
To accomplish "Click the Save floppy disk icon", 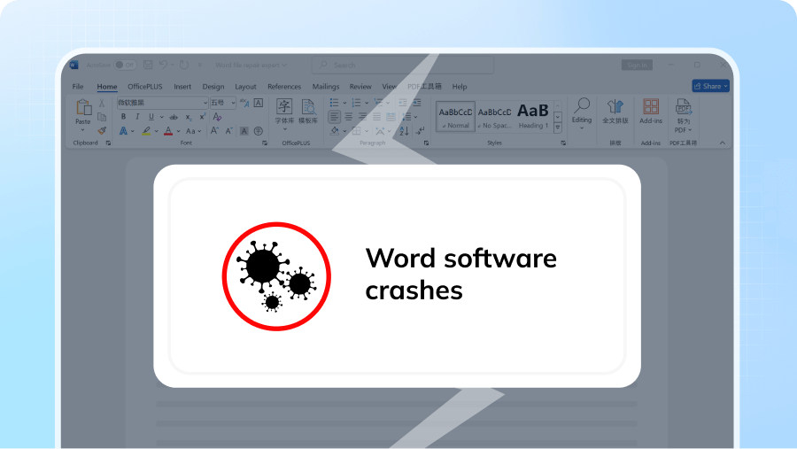I will [148, 65].
